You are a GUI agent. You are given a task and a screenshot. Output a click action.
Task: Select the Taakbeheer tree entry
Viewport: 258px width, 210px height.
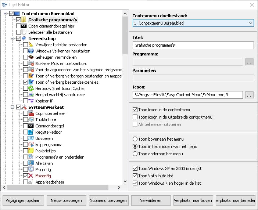tap(46, 120)
